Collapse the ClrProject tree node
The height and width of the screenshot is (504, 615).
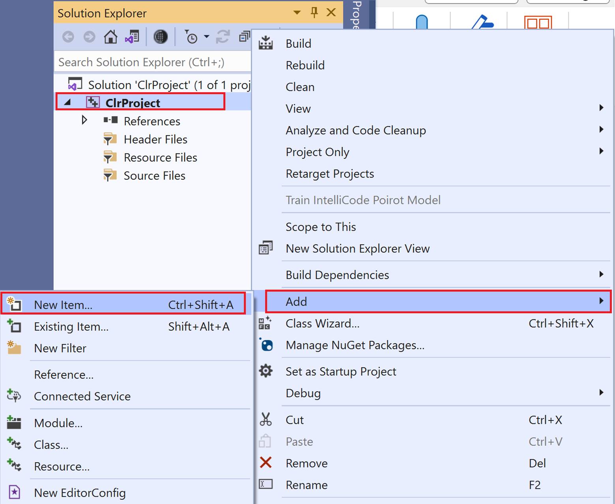coord(67,103)
